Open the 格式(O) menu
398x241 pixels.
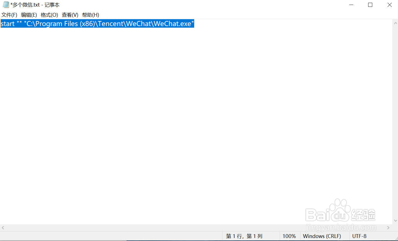[50, 15]
